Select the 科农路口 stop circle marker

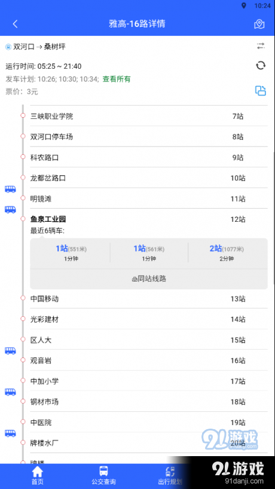click(x=23, y=157)
